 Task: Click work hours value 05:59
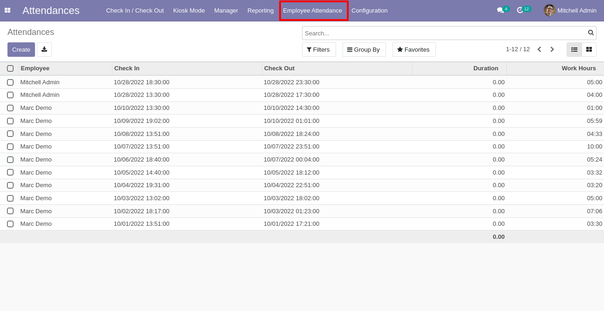click(595, 121)
